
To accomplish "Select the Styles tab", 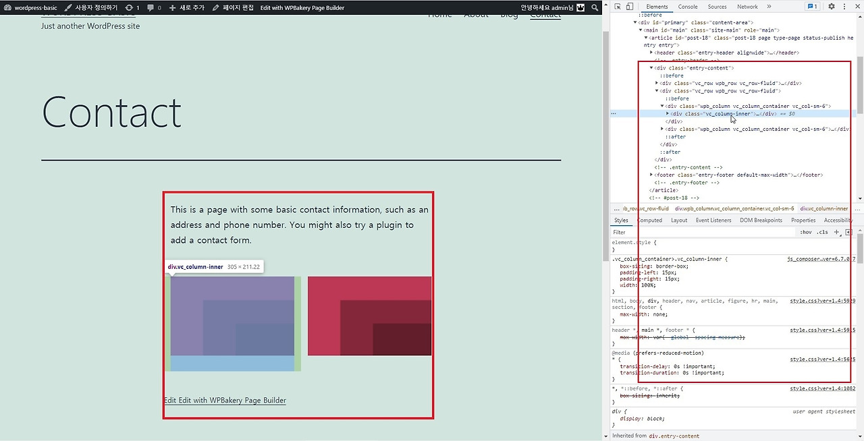I will 621,220.
